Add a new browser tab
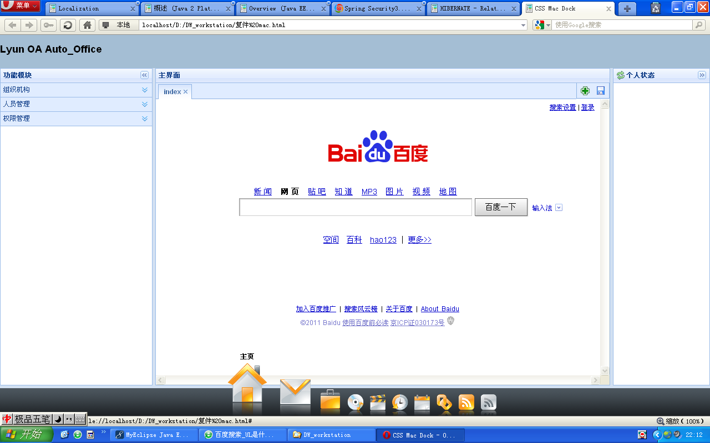 coord(627,8)
